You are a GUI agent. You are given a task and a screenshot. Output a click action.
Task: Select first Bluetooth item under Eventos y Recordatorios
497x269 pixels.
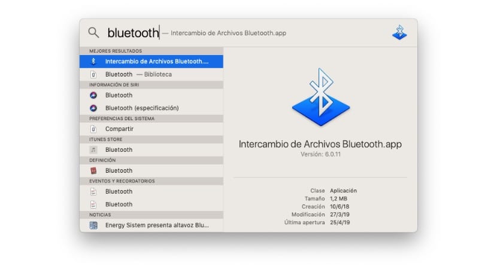pyautogui.click(x=119, y=192)
